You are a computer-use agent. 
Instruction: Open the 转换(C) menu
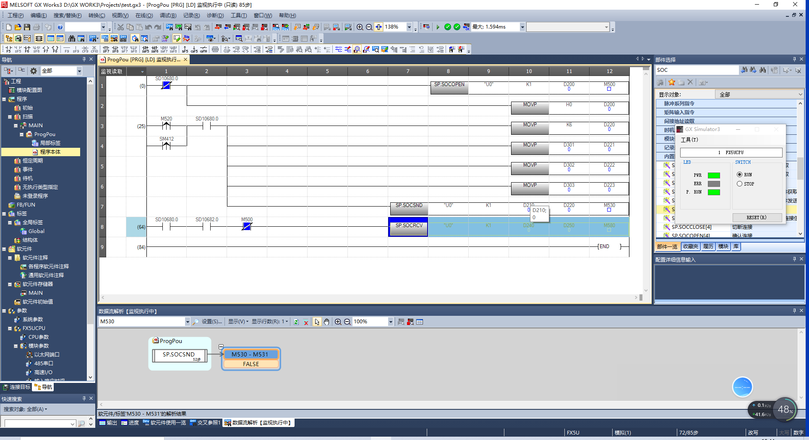point(97,16)
